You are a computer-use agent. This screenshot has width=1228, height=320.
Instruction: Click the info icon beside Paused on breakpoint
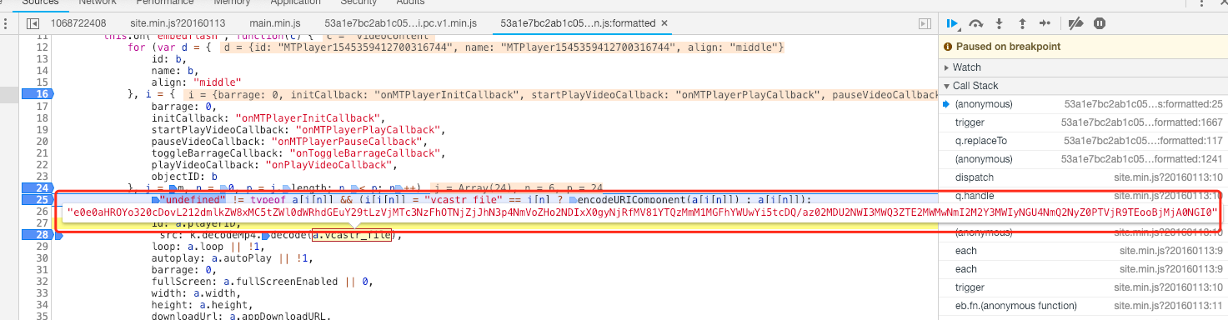click(x=949, y=47)
